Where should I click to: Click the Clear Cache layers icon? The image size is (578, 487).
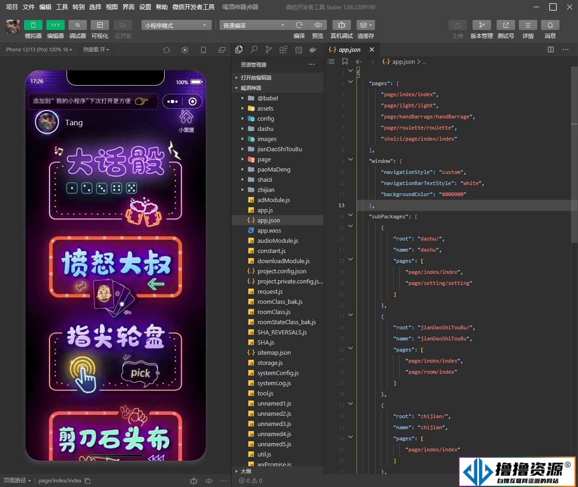365,25
